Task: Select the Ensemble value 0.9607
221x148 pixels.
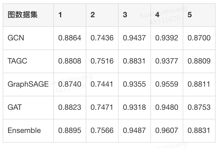Action: pos(167,131)
